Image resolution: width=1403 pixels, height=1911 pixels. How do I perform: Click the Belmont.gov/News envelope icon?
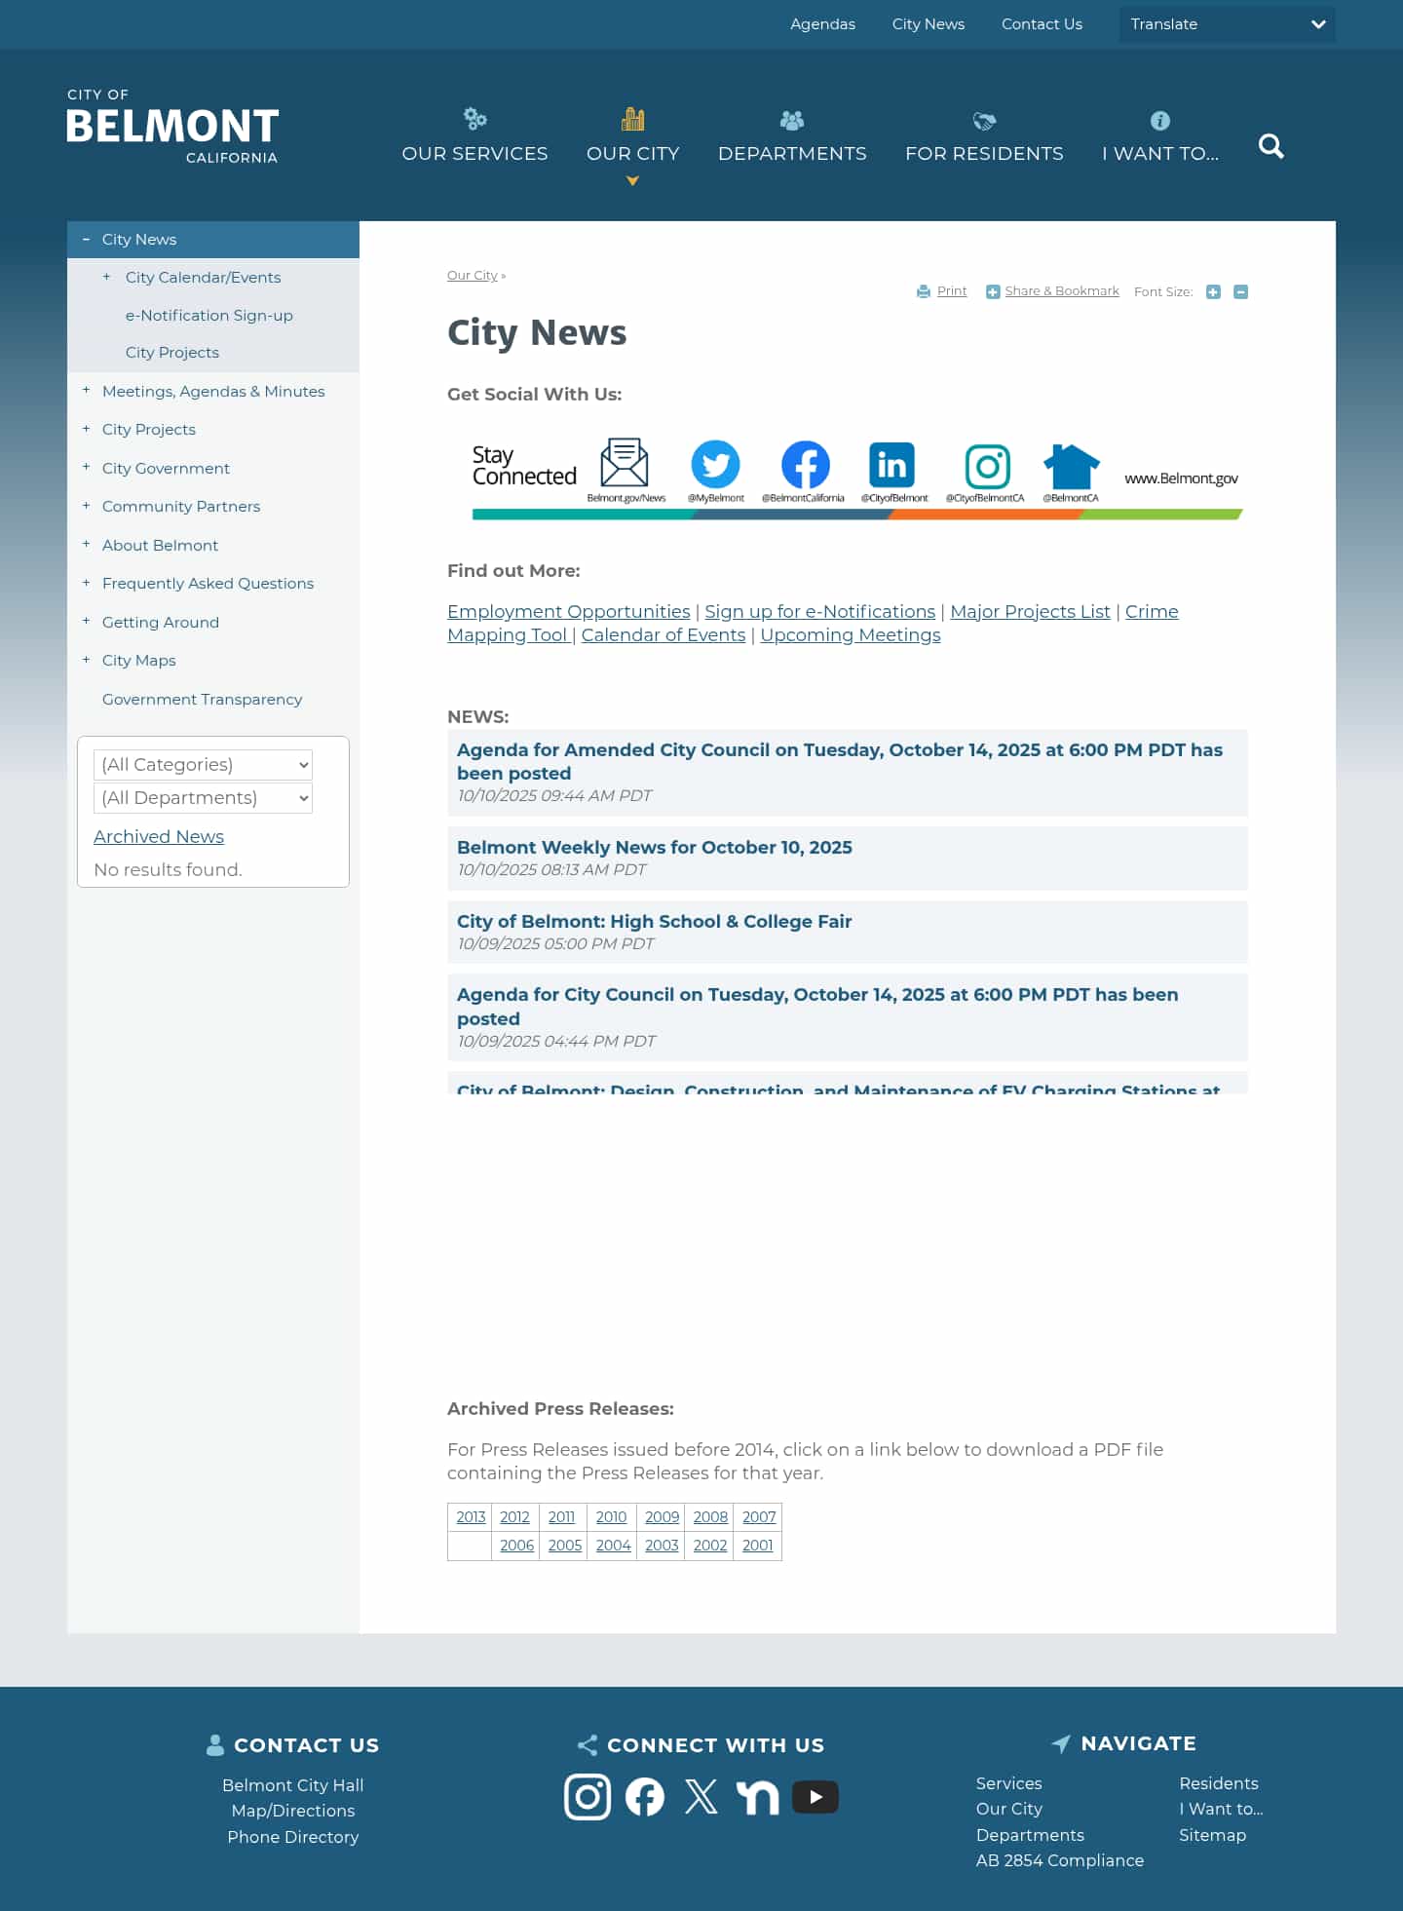(x=625, y=463)
